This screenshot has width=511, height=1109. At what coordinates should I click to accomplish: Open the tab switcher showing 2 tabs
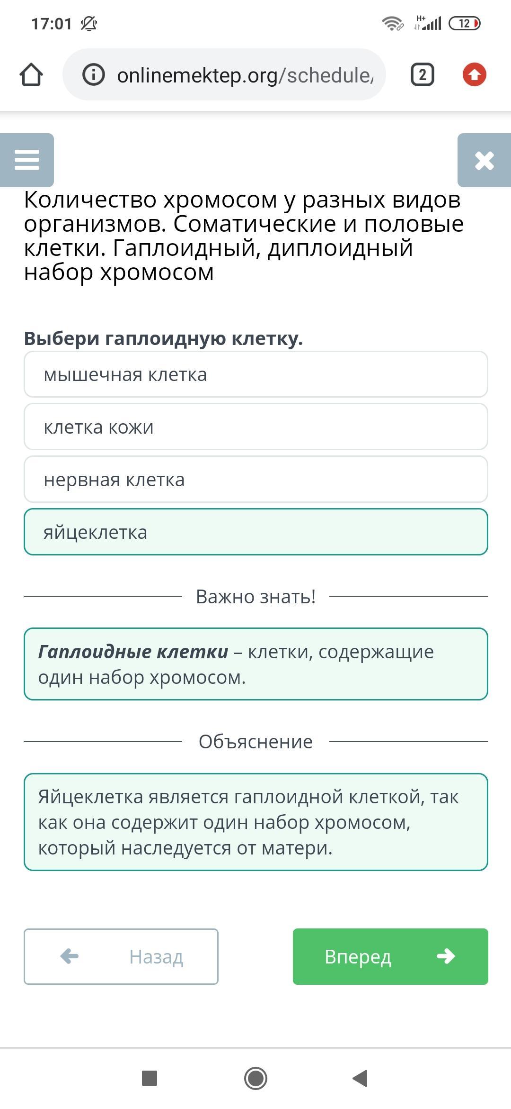[x=422, y=75]
